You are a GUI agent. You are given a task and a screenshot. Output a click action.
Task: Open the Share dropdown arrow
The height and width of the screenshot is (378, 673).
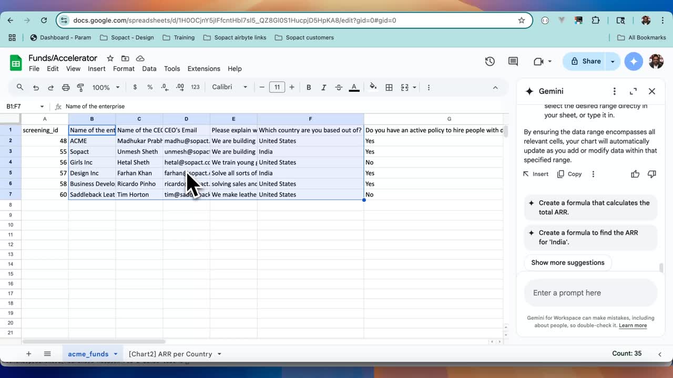(613, 61)
